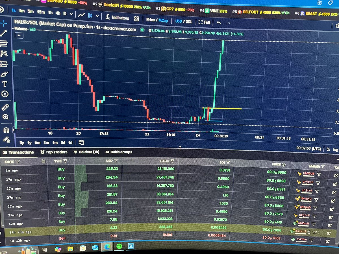Switch to the Transactions tab

tap(18, 152)
